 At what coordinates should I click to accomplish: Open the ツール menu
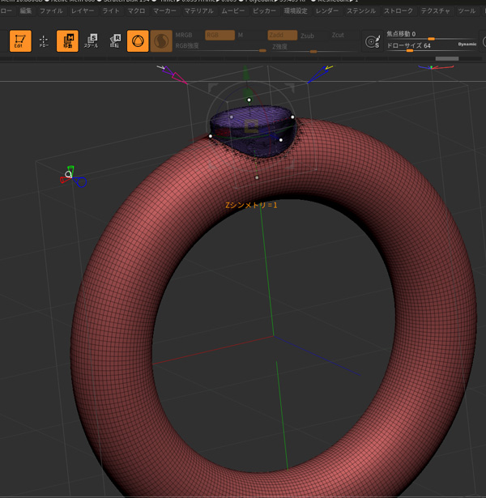(467, 11)
